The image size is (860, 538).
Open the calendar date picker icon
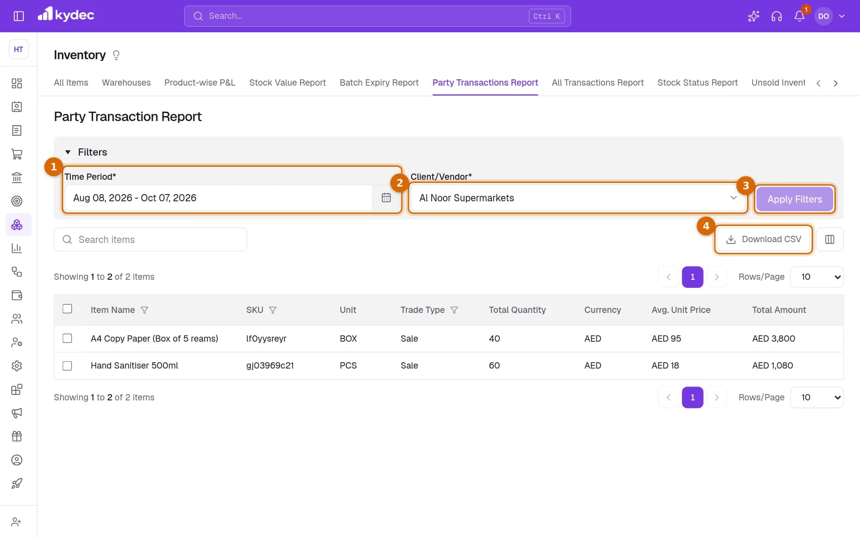coord(386,198)
